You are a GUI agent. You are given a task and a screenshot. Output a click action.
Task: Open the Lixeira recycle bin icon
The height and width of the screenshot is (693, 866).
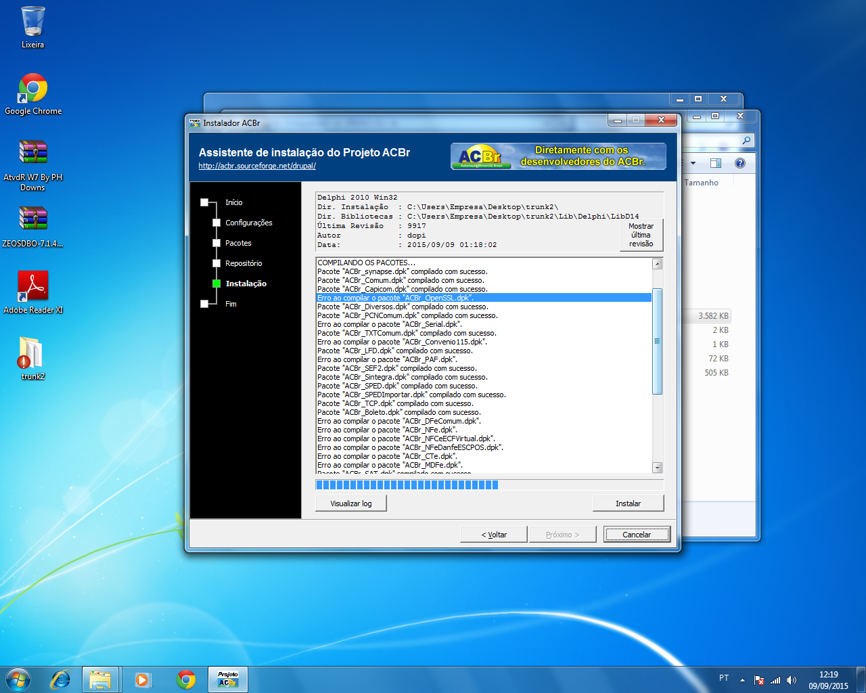[x=32, y=27]
